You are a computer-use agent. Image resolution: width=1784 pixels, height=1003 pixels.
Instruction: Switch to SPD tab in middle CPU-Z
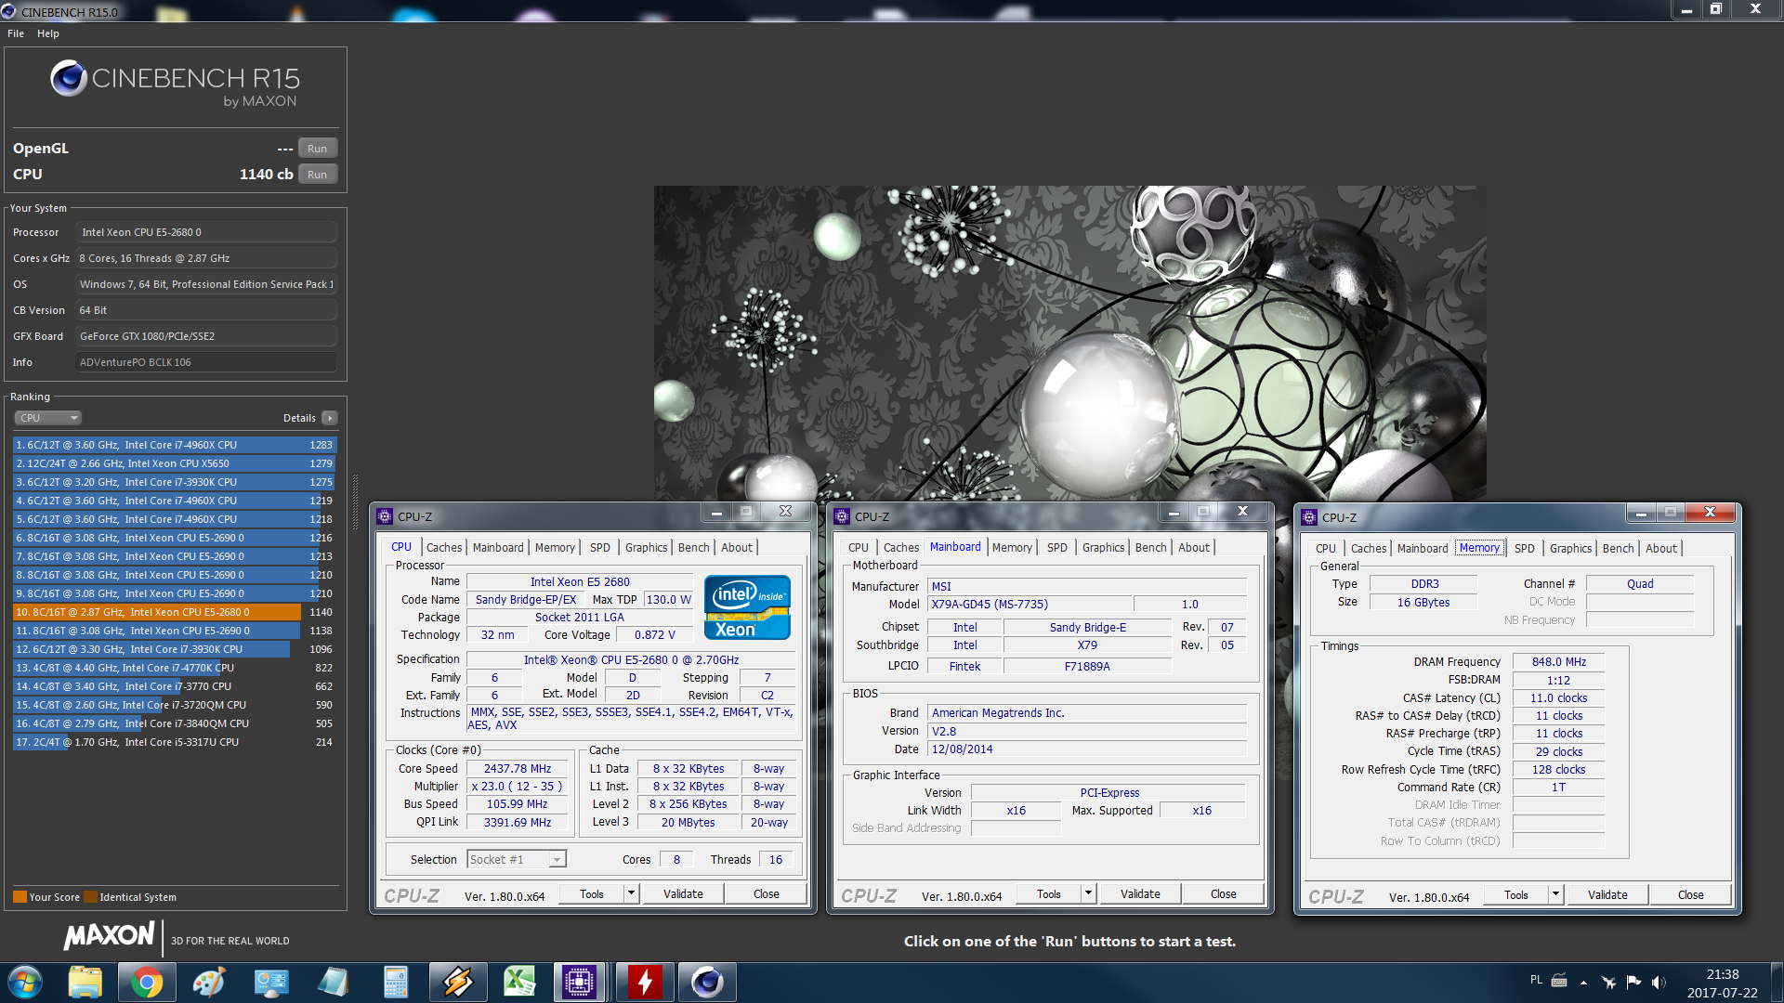tap(1057, 548)
